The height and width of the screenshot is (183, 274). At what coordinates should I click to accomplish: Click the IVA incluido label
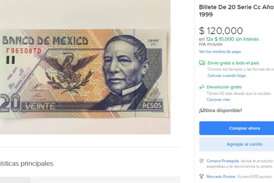pos(211,44)
